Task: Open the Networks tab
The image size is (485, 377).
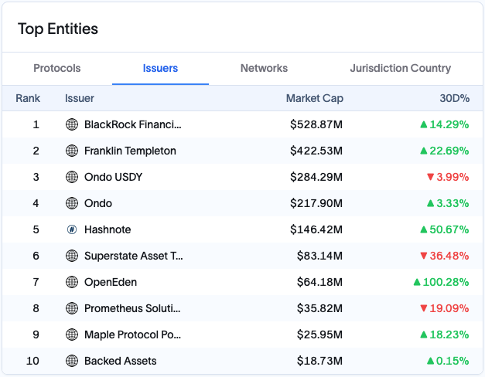Action: 264,68
